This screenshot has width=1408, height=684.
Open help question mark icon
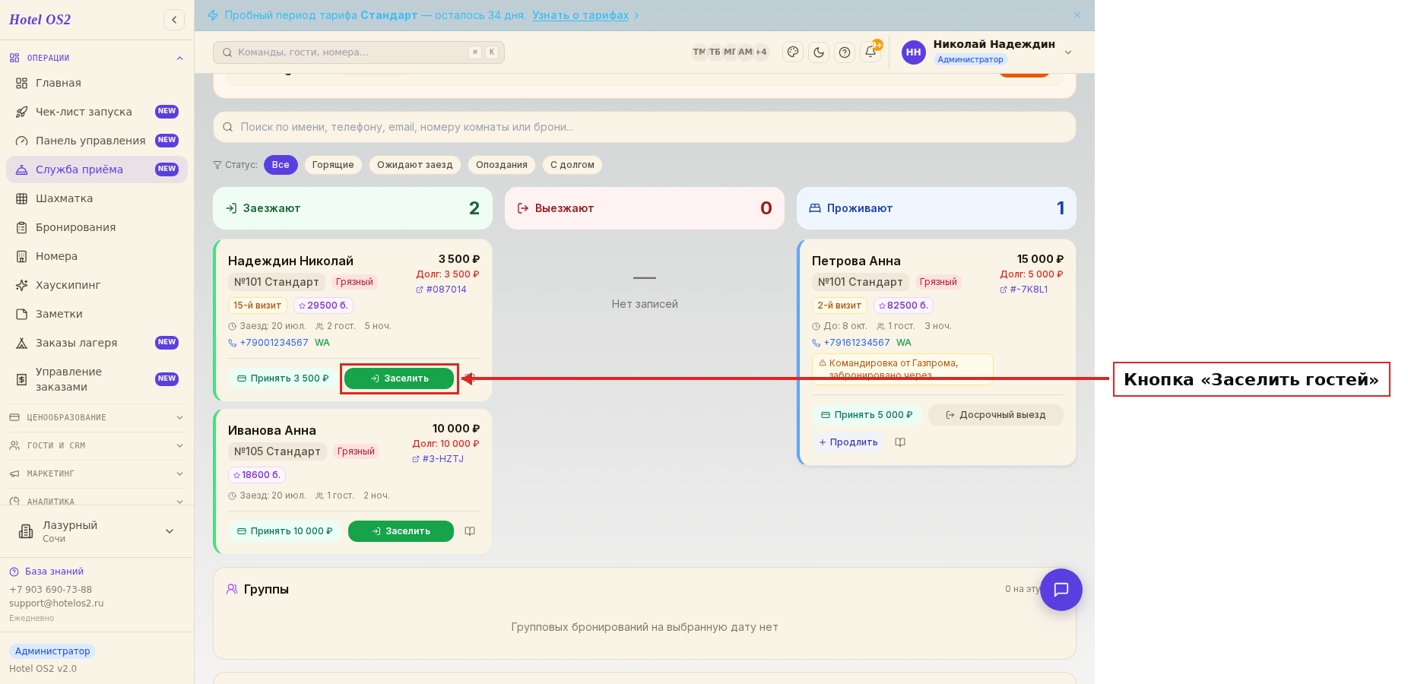pyautogui.click(x=845, y=52)
